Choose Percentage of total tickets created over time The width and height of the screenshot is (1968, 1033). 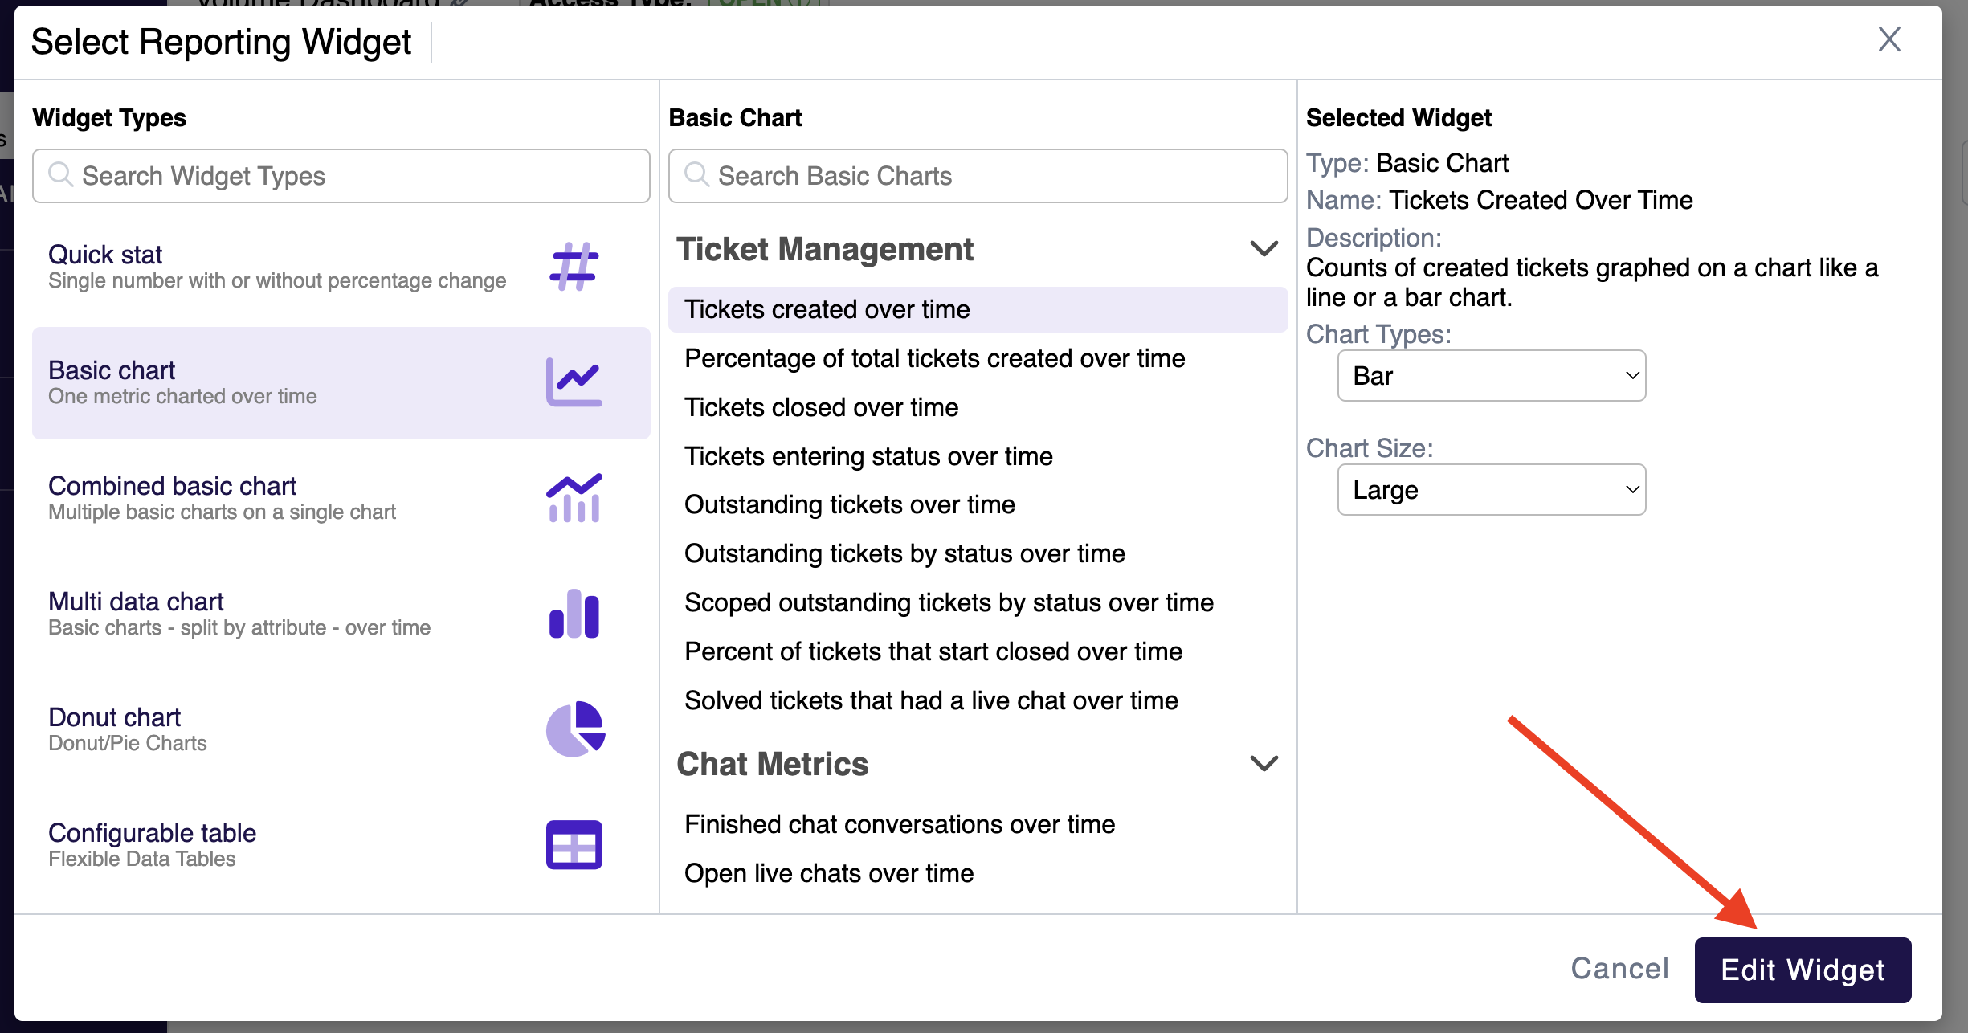coord(978,359)
